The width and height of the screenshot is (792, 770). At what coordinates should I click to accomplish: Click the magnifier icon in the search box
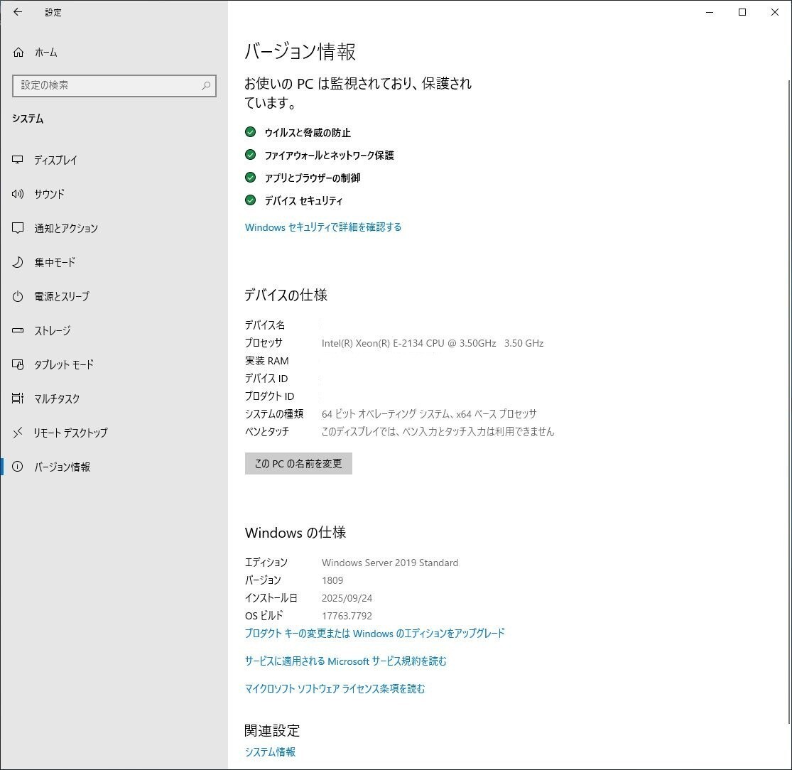coord(206,85)
